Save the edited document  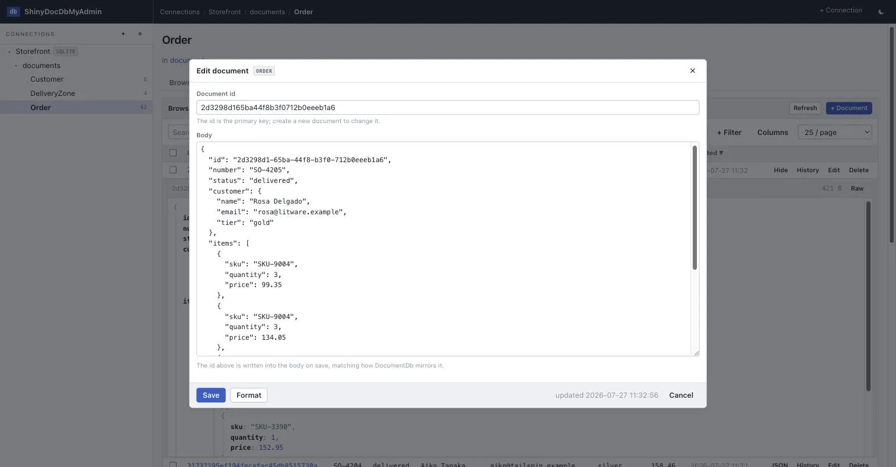pyautogui.click(x=211, y=395)
